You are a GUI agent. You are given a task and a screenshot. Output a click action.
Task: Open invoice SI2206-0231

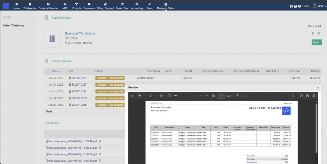coord(79,78)
